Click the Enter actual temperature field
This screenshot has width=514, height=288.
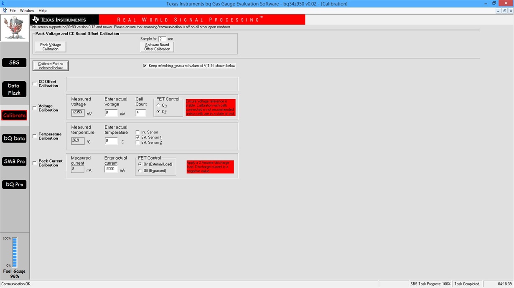click(111, 141)
